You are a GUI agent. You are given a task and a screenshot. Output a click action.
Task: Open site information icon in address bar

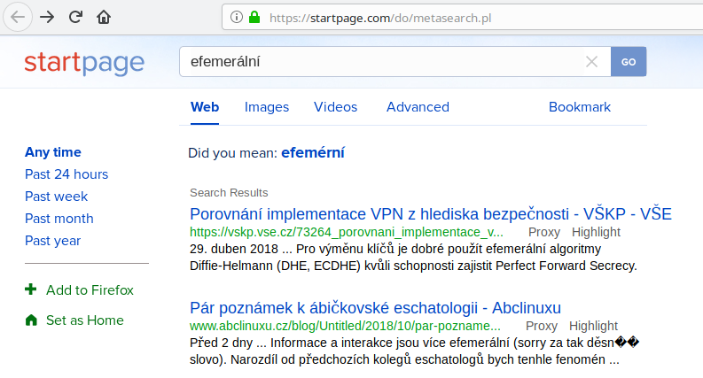237,18
